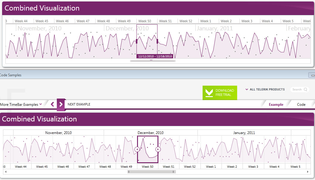Click the previous example left chevron
Screen dimensions: 315x180
[x=52, y=104]
